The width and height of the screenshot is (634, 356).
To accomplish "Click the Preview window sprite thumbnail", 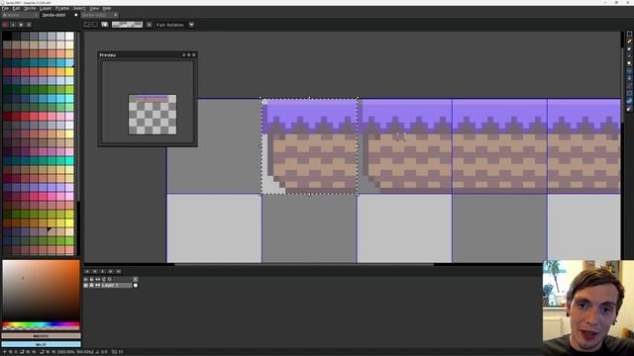I will click(153, 115).
